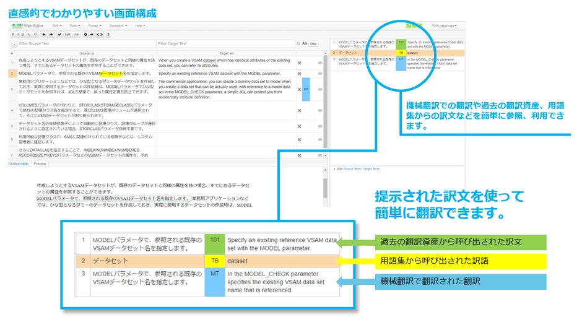582x317 pixels.
Task: Focus the Filter Source Text field
Action: (x=86, y=44)
